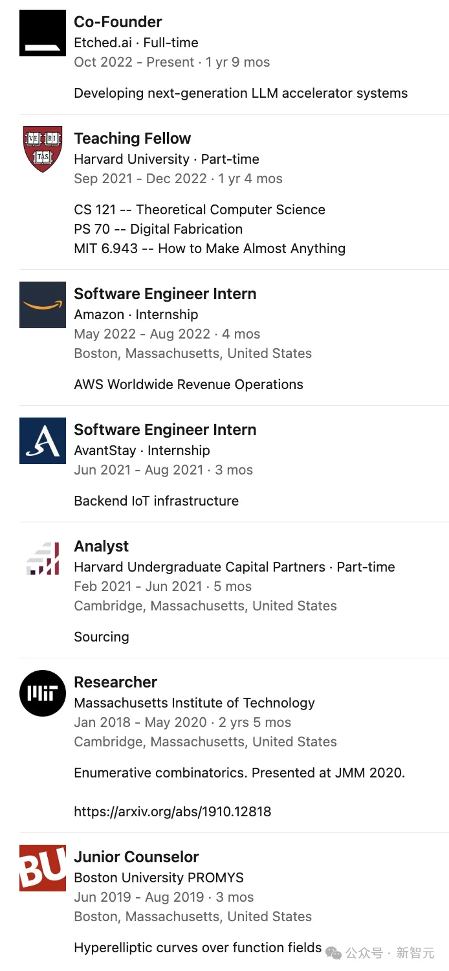
Task: Click the Teaching Fellow job title
Action: point(132,139)
